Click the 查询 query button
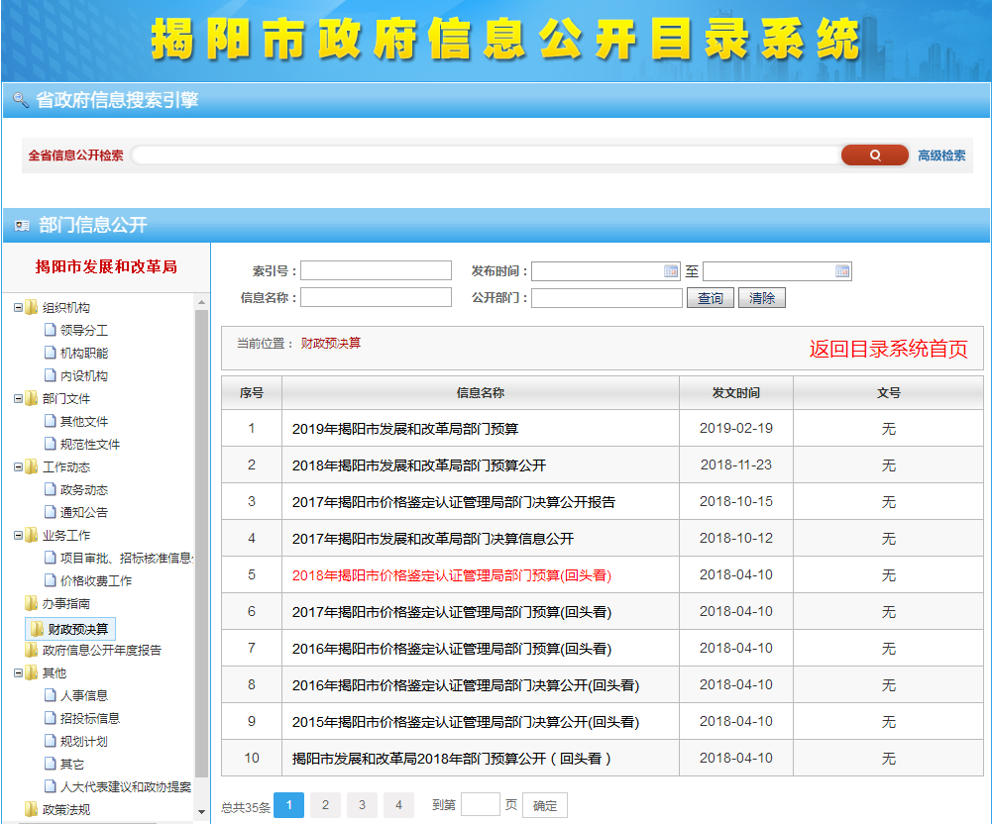The image size is (992, 824). click(x=710, y=298)
